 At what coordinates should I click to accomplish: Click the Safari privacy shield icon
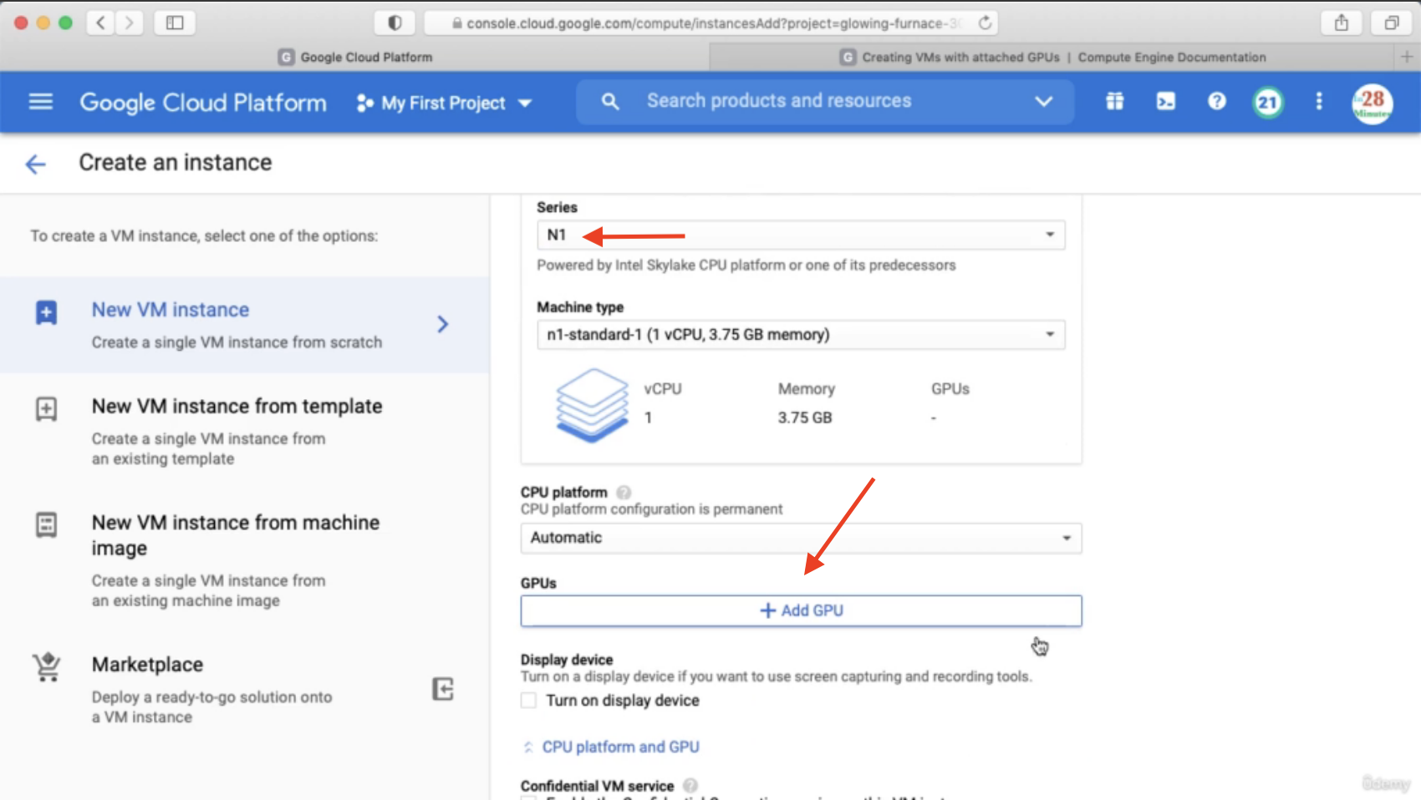click(395, 23)
